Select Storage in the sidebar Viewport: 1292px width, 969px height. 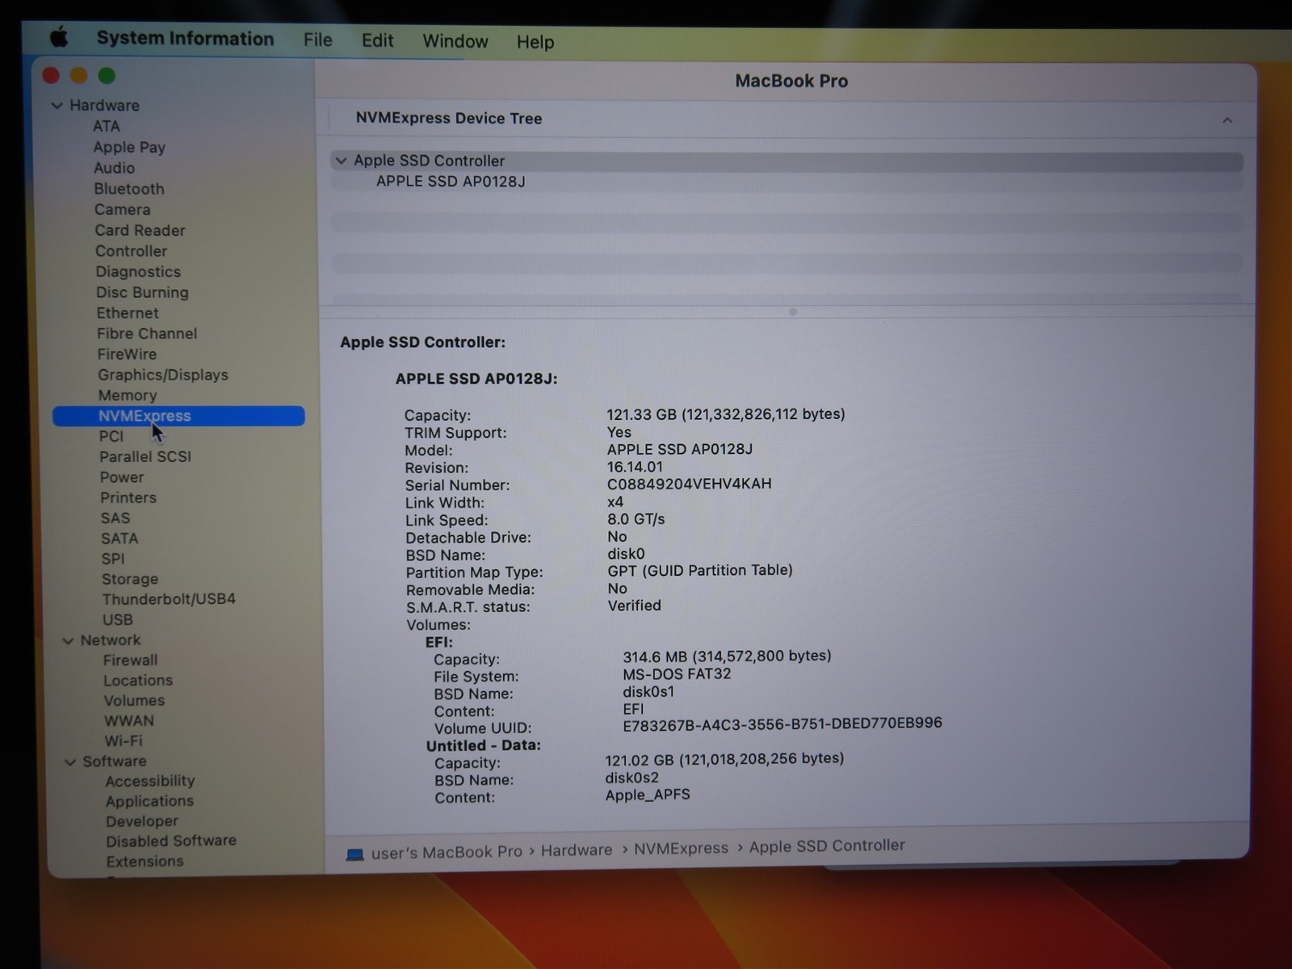click(x=130, y=579)
